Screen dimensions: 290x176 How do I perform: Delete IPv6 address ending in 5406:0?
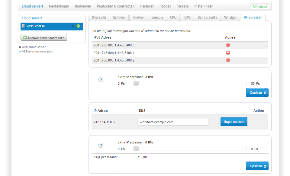[x=228, y=45]
